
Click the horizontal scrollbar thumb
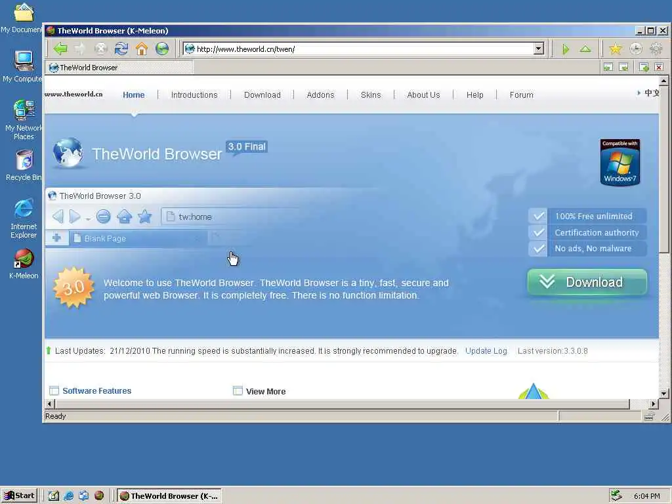(x=342, y=404)
